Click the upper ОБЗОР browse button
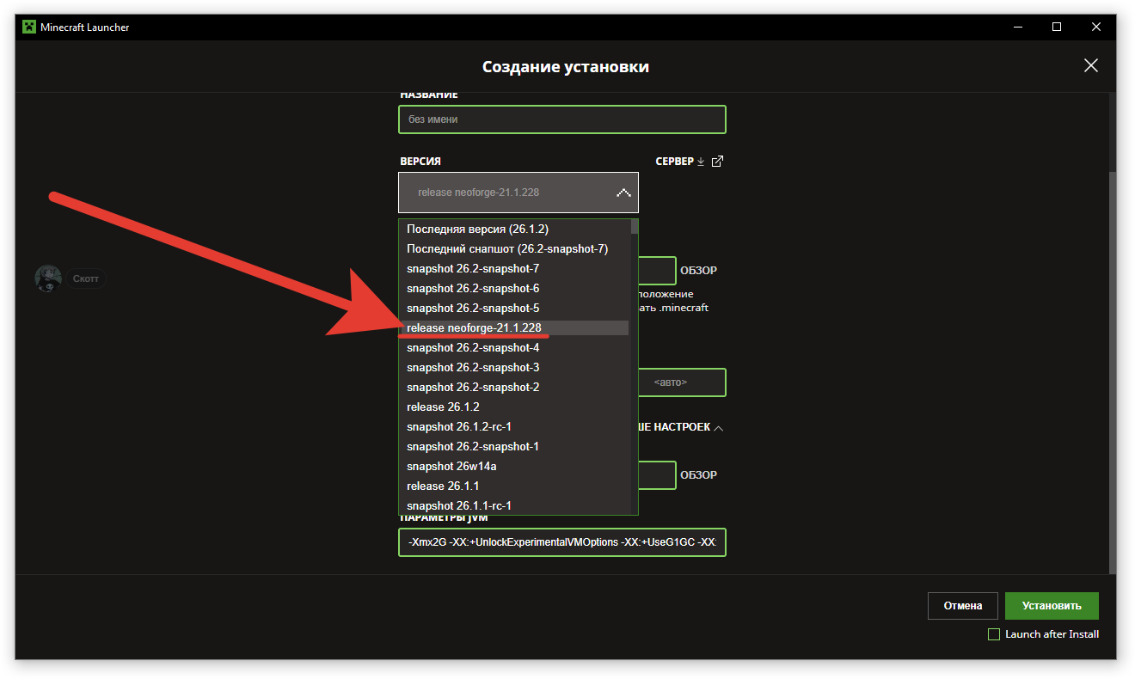The image size is (1135, 679). pos(698,271)
